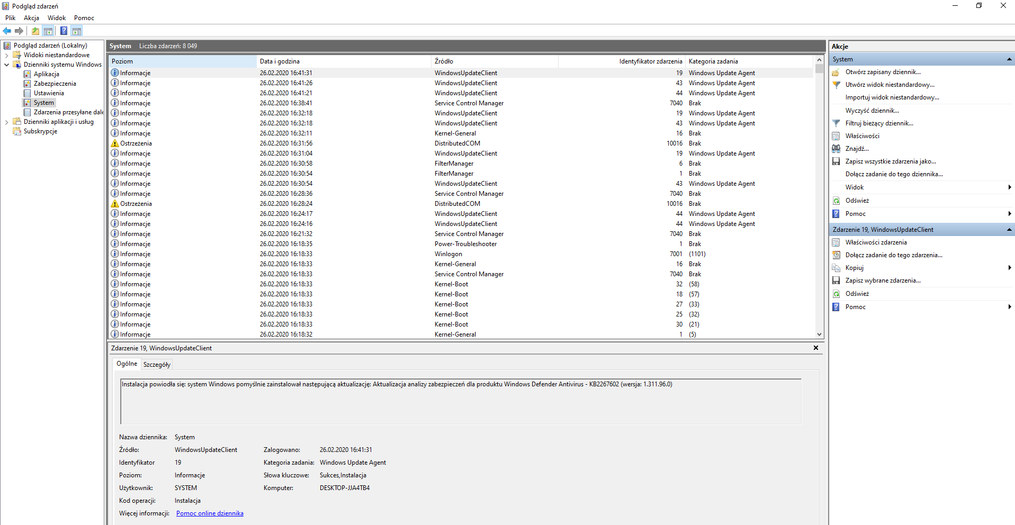Click the 'Filtruj bieżący dziennik...' filter icon
1015x525 pixels.
(x=836, y=123)
